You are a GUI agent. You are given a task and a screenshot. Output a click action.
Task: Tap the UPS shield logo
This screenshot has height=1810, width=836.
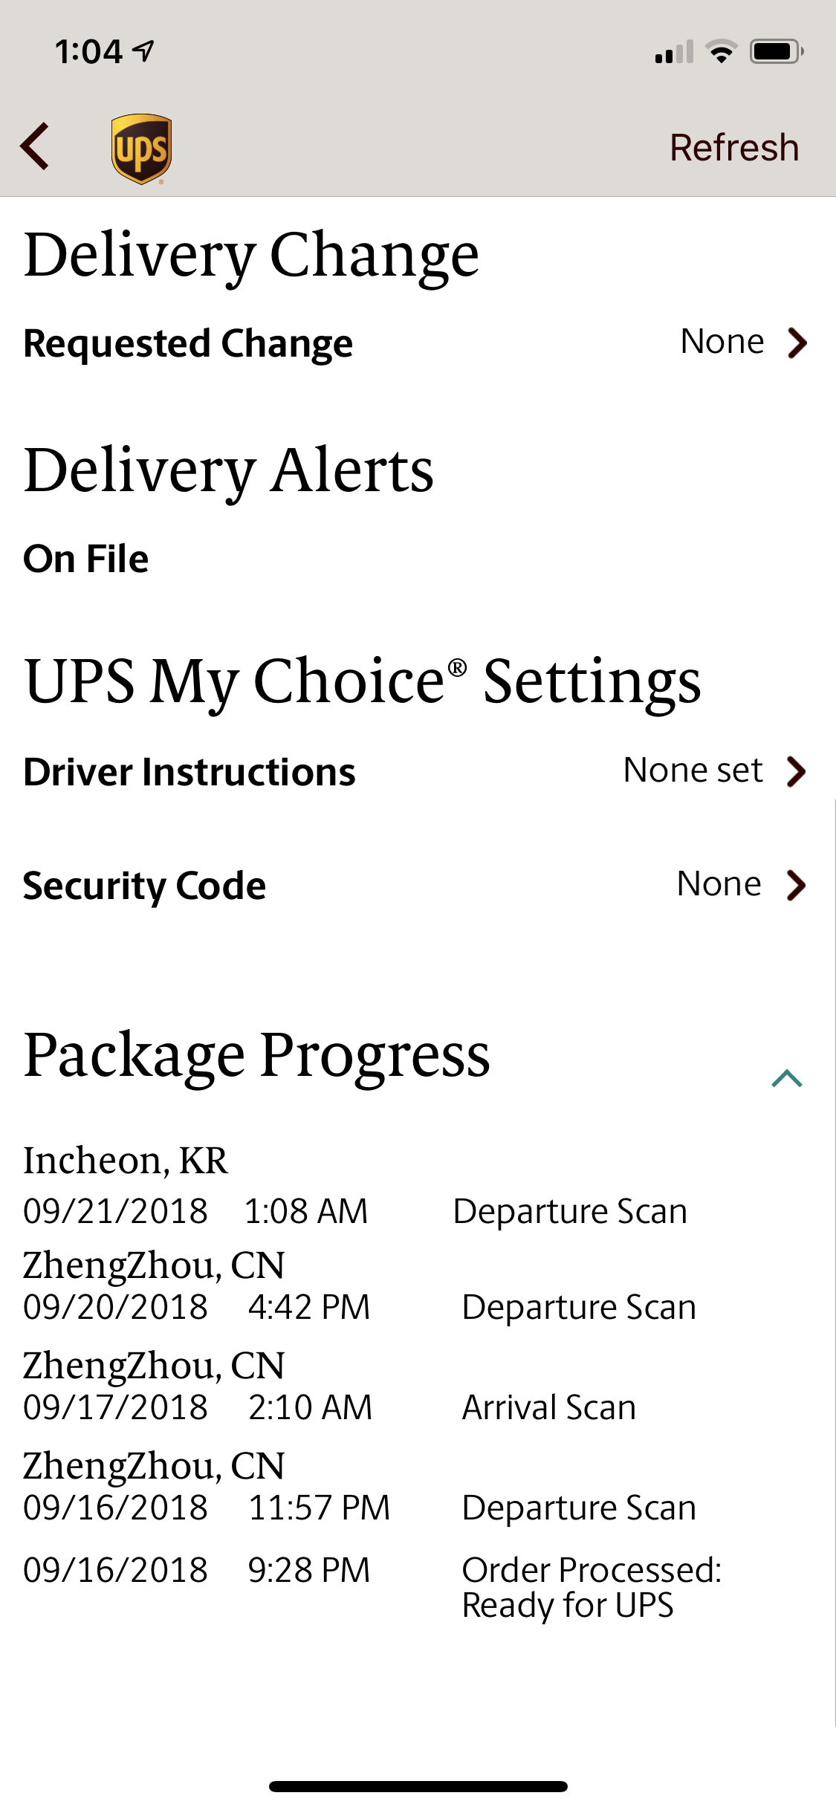(141, 149)
